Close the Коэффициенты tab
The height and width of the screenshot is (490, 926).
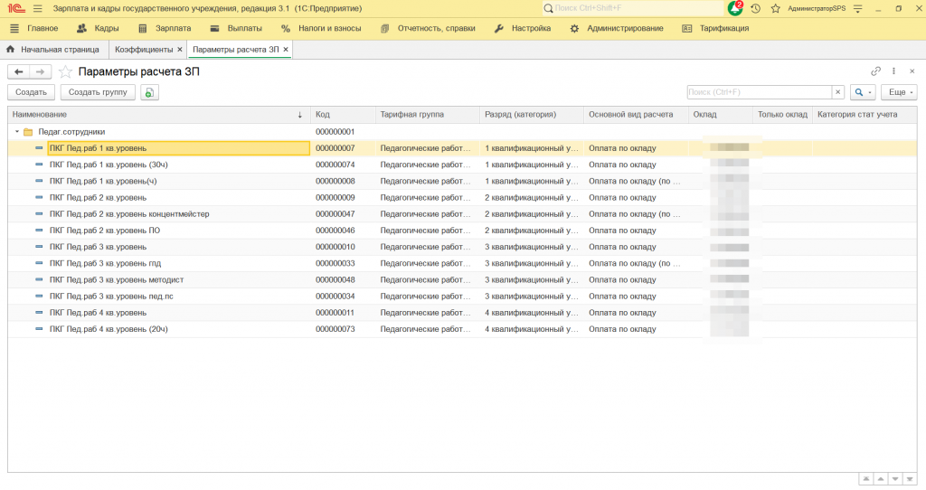180,50
